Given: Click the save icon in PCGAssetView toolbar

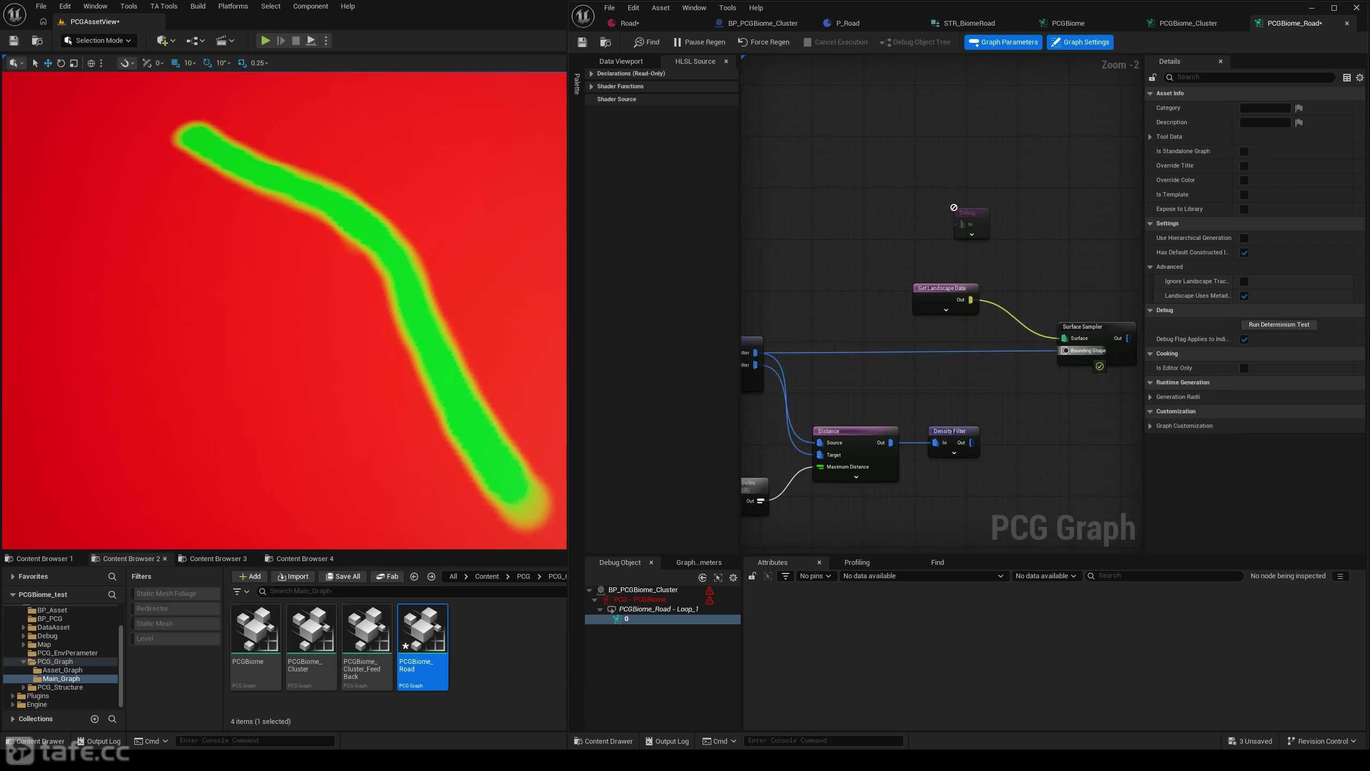Looking at the screenshot, I should 14,41.
